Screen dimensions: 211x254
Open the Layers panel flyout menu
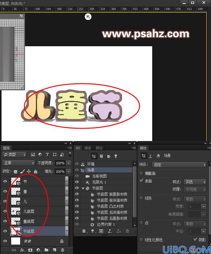point(70,148)
